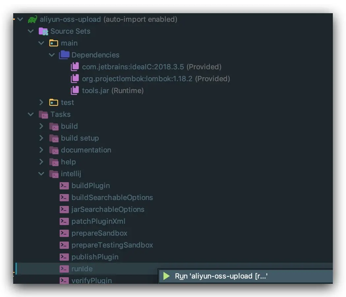Click the tools.jar library icon
Screen dimensions: 346x297
tap(75, 91)
